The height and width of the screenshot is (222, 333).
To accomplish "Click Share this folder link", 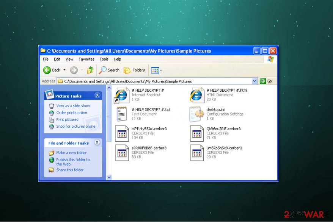I will click(x=70, y=170).
